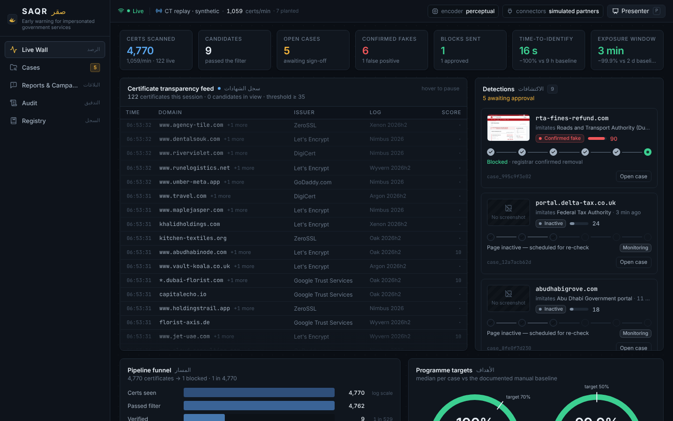Select Audit in the sidebar
The width and height of the screenshot is (673, 421).
[x=55, y=103]
